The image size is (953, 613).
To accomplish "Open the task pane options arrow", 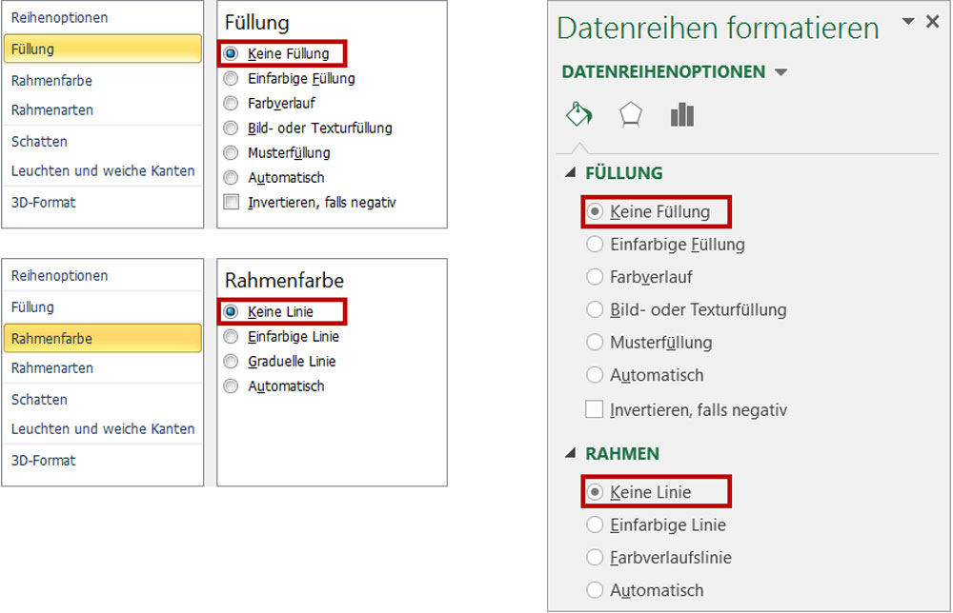I will (x=907, y=22).
